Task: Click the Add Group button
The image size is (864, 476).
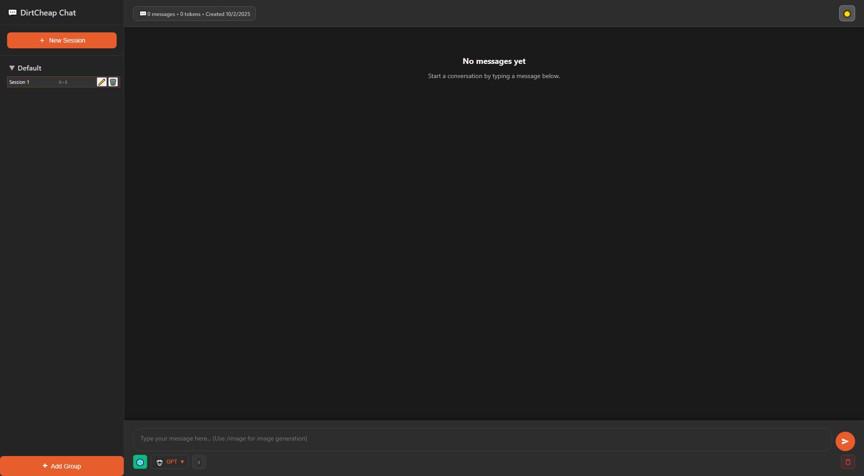Action: point(62,466)
